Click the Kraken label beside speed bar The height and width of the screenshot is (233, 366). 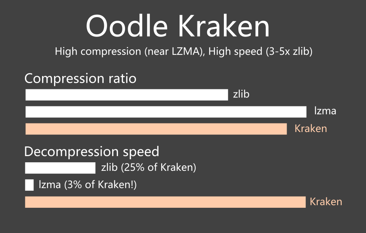click(x=326, y=202)
